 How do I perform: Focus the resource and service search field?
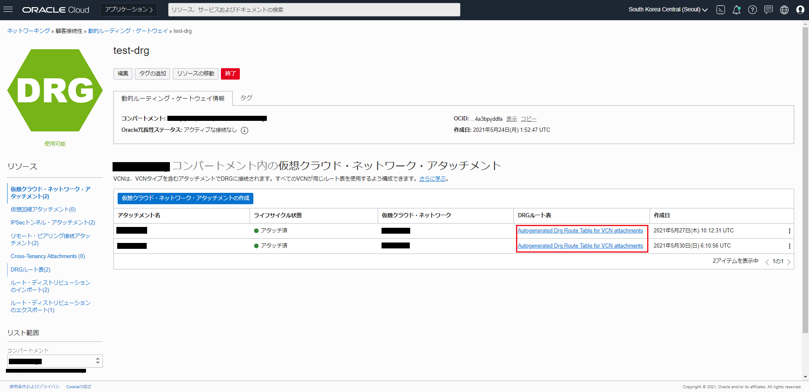click(x=314, y=10)
